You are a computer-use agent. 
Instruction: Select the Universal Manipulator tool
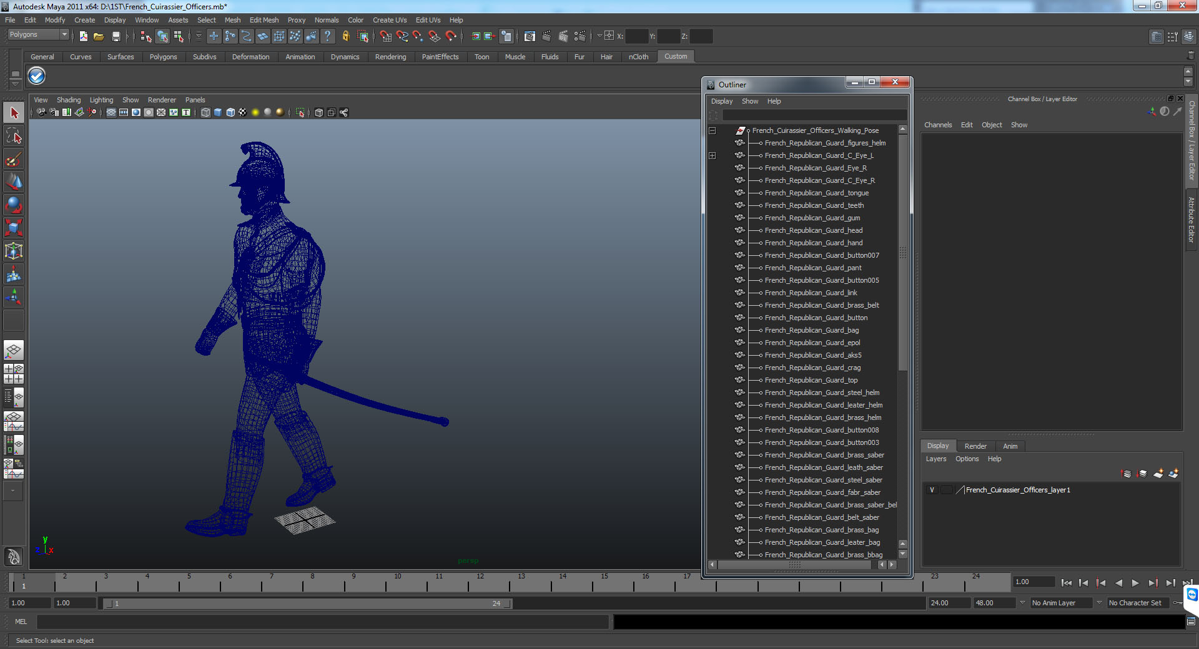click(x=14, y=251)
